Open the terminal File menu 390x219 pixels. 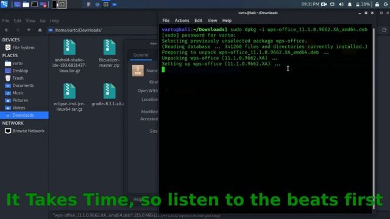point(166,20)
